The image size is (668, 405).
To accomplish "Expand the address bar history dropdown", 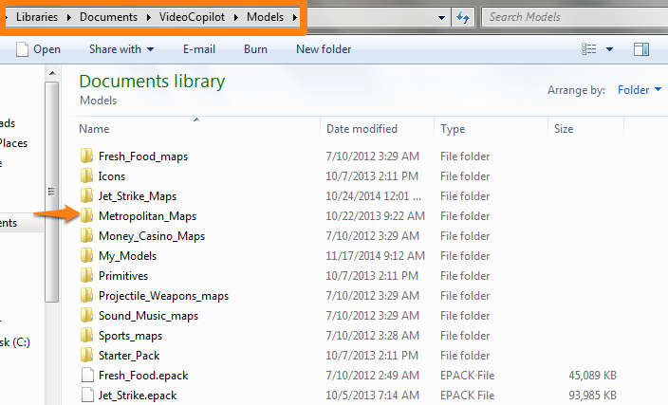I will pyautogui.click(x=442, y=17).
